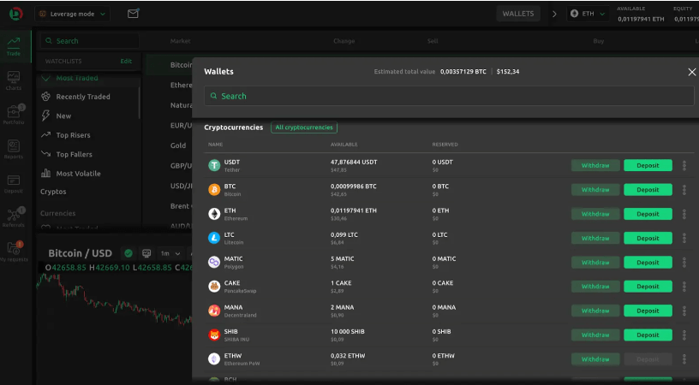Select the Top Risers watchlist
This screenshot has height=385, width=699.
pos(73,135)
